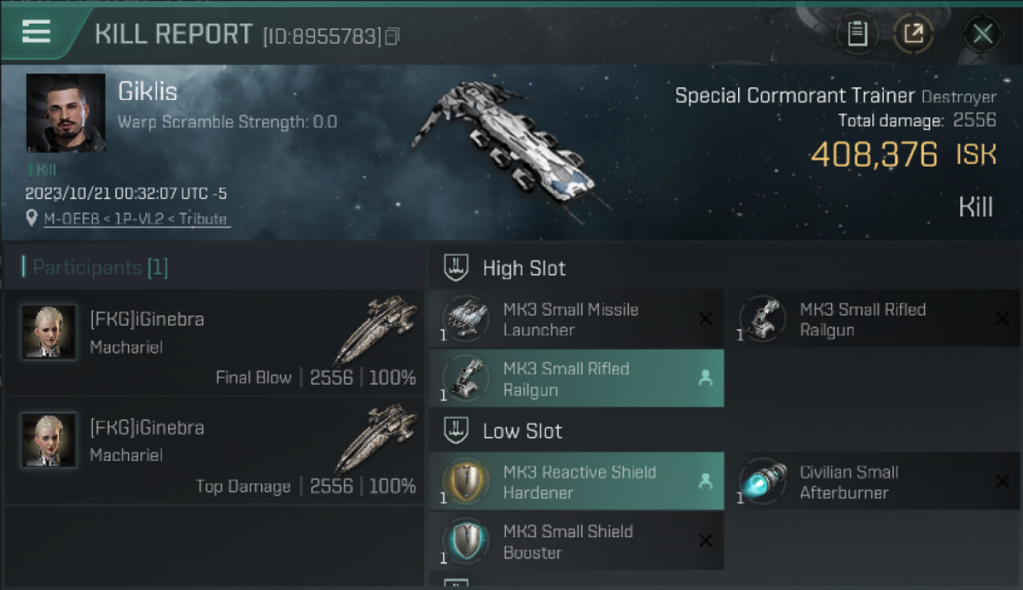The height and width of the screenshot is (590, 1023).
Task: Open the hamburger menu
Action: (x=36, y=31)
